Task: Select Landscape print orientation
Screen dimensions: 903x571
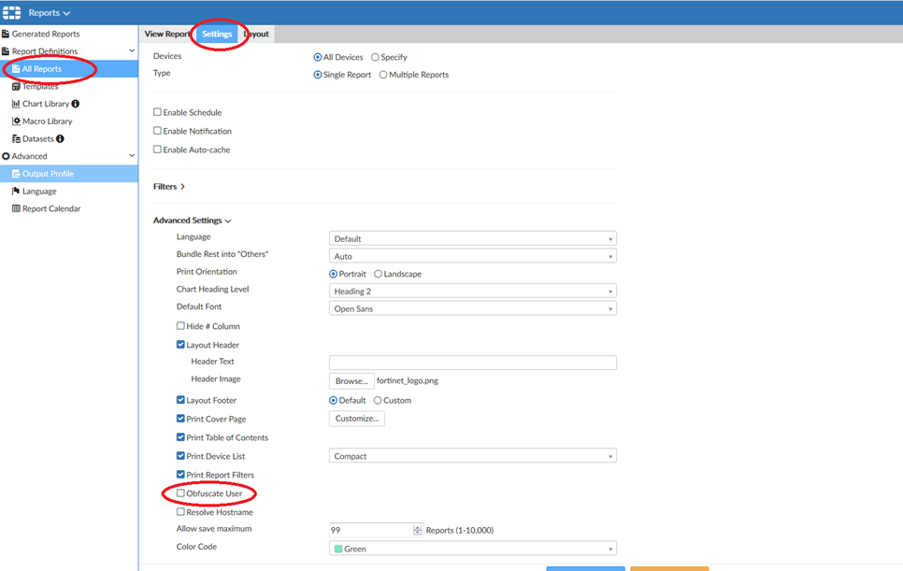Action: (x=378, y=274)
